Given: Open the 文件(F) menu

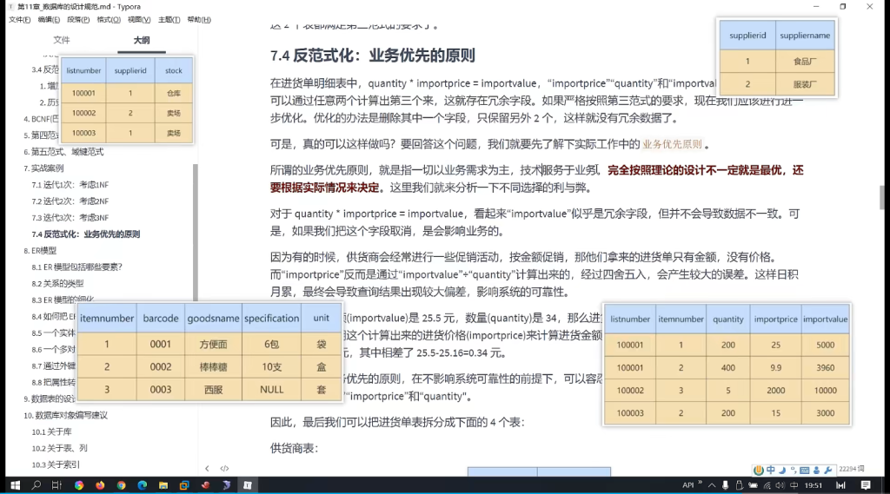Looking at the screenshot, I should pyautogui.click(x=19, y=19).
